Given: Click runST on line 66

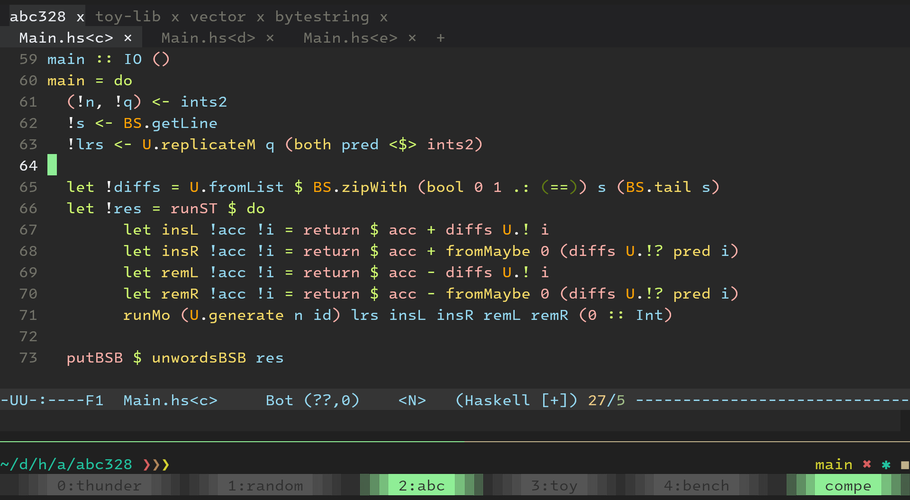Looking at the screenshot, I should (x=194, y=209).
